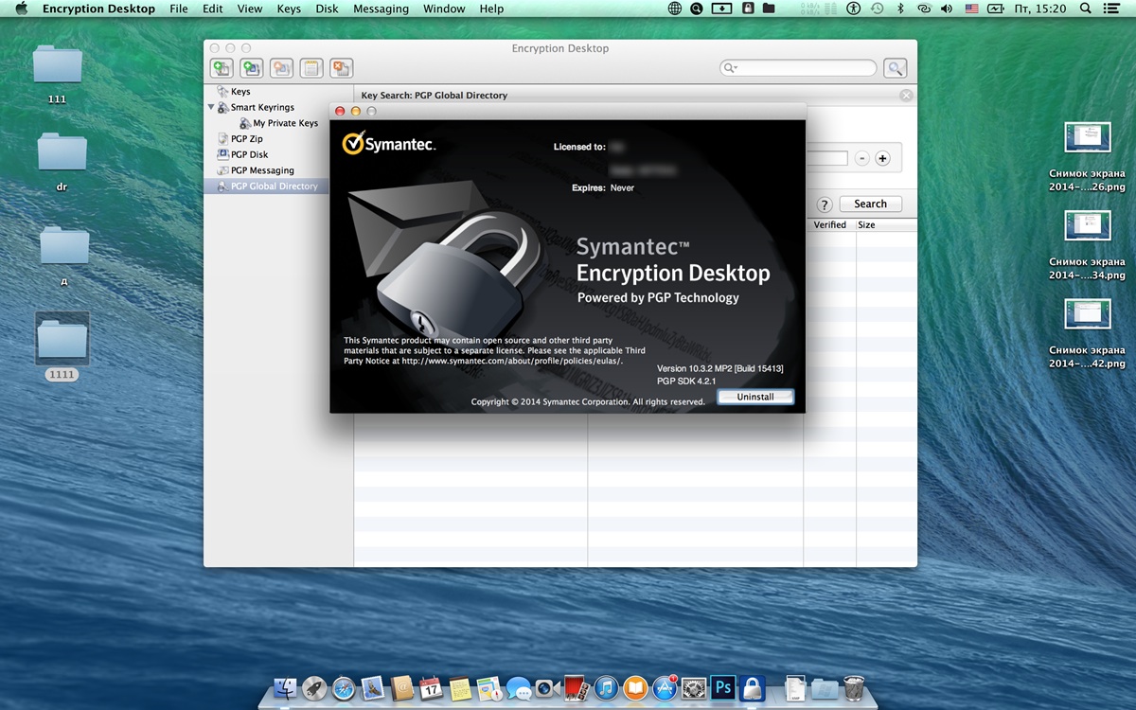
Task: Open Photoshop from the Dock
Action: point(723,688)
